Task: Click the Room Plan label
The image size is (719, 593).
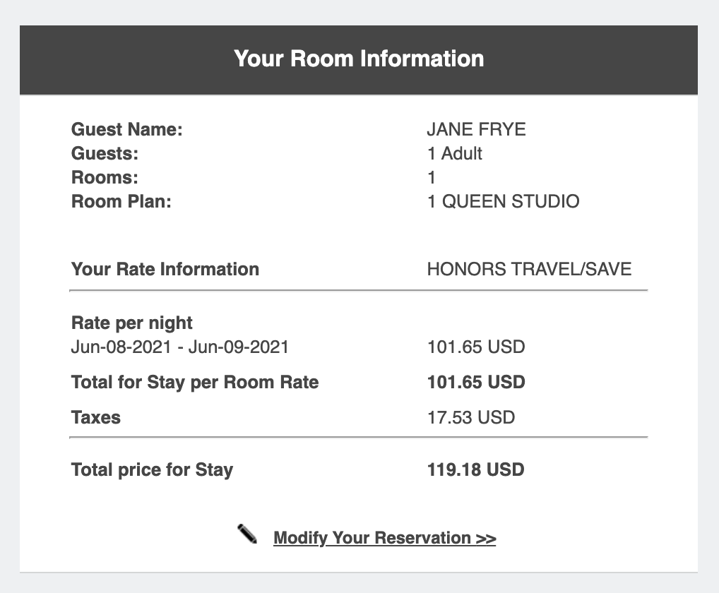Action: (121, 201)
